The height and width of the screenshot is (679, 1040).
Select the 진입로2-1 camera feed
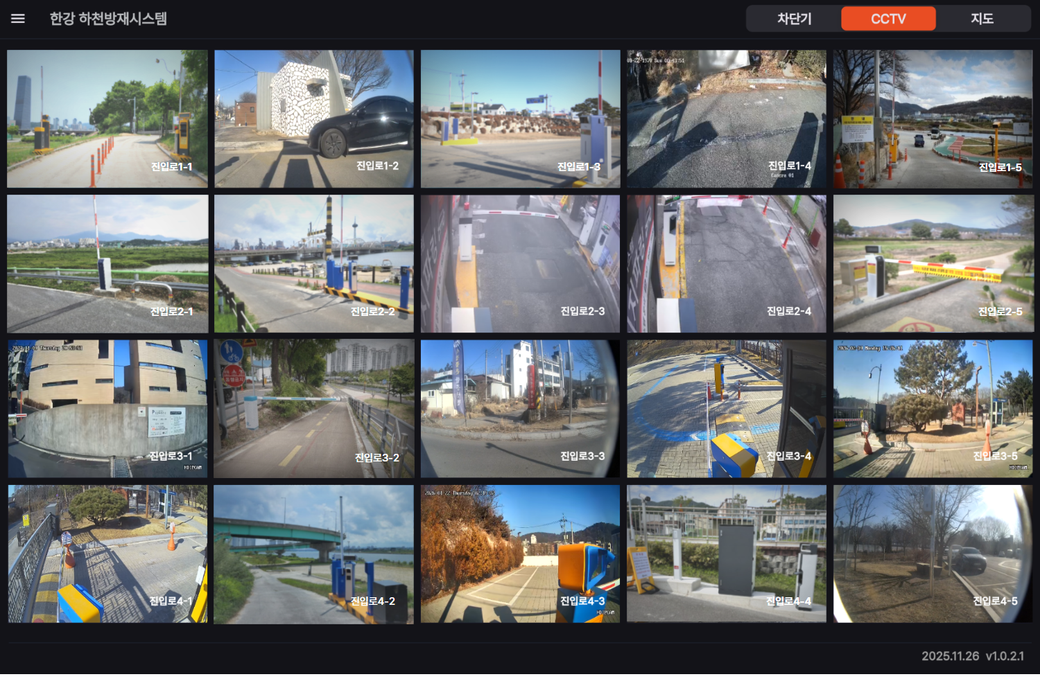(107, 263)
